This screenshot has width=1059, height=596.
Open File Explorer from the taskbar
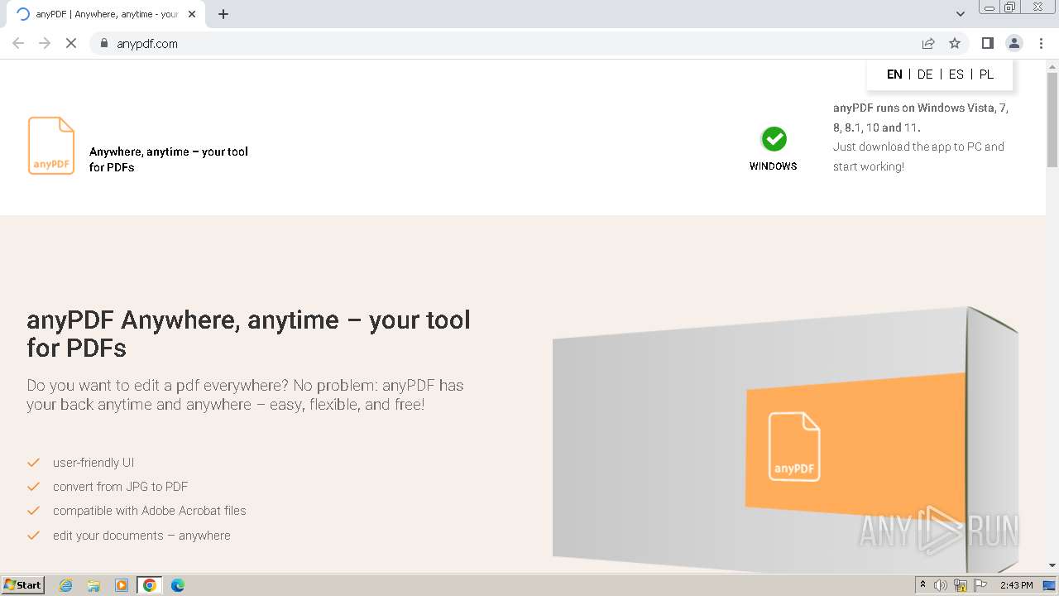click(x=93, y=585)
